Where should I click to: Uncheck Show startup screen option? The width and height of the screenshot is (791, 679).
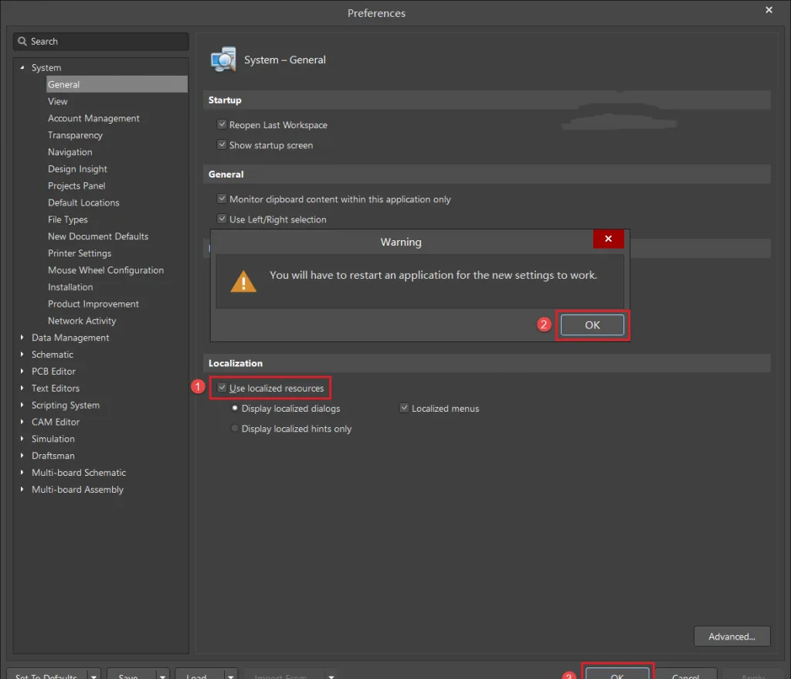[222, 144]
